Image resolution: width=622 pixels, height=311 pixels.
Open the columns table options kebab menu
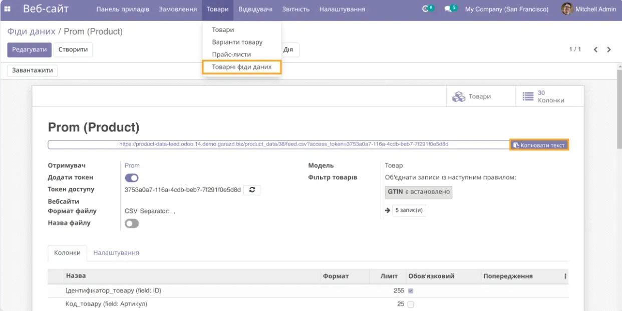[565, 276]
